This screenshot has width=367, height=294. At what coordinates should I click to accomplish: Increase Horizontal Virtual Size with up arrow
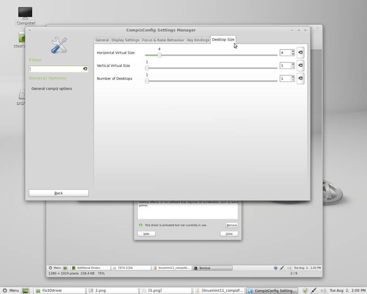293,51
